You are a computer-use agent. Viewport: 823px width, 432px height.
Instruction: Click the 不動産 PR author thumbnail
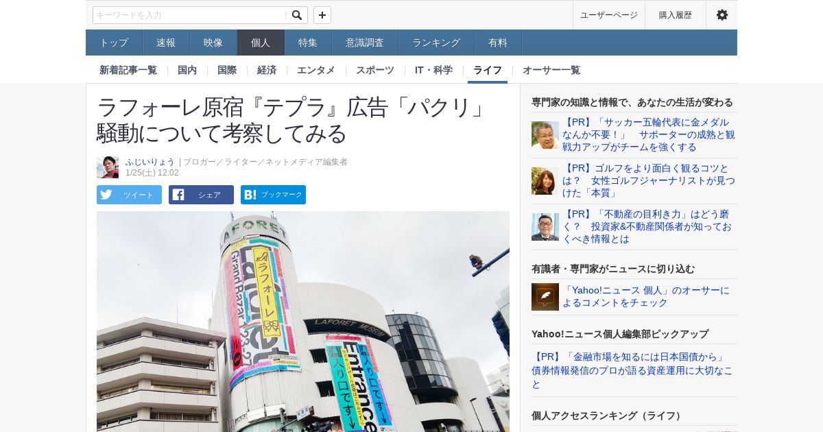click(x=545, y=227)
